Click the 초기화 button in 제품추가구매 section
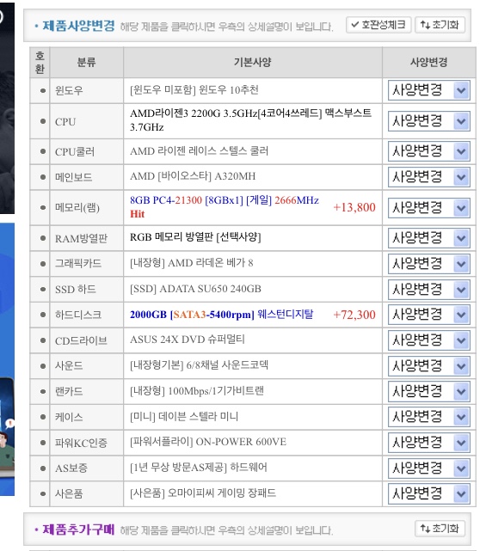The width and height of the screenshot is (480, 551). (440, 529)
